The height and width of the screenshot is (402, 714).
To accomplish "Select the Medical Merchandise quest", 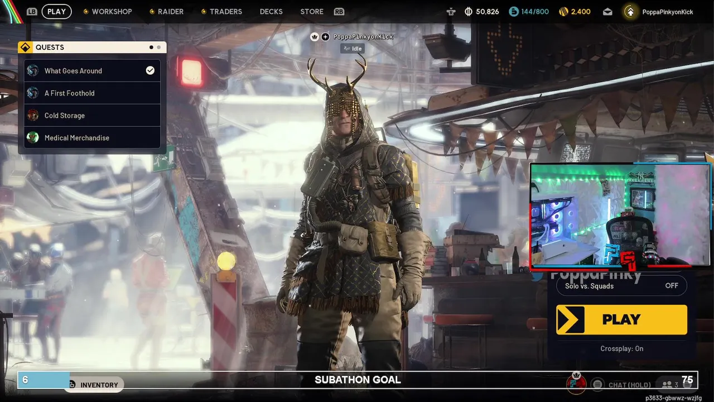I will (x=92, y=138).
